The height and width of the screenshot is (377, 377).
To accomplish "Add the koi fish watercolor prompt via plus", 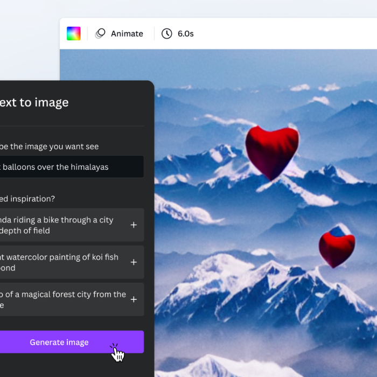I will (134, 262).
